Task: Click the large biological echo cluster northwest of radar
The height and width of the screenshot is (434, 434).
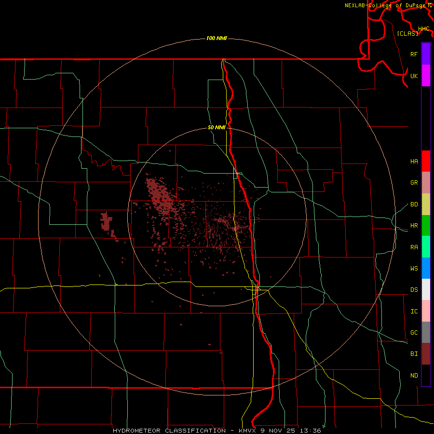Action: (161, 195)
